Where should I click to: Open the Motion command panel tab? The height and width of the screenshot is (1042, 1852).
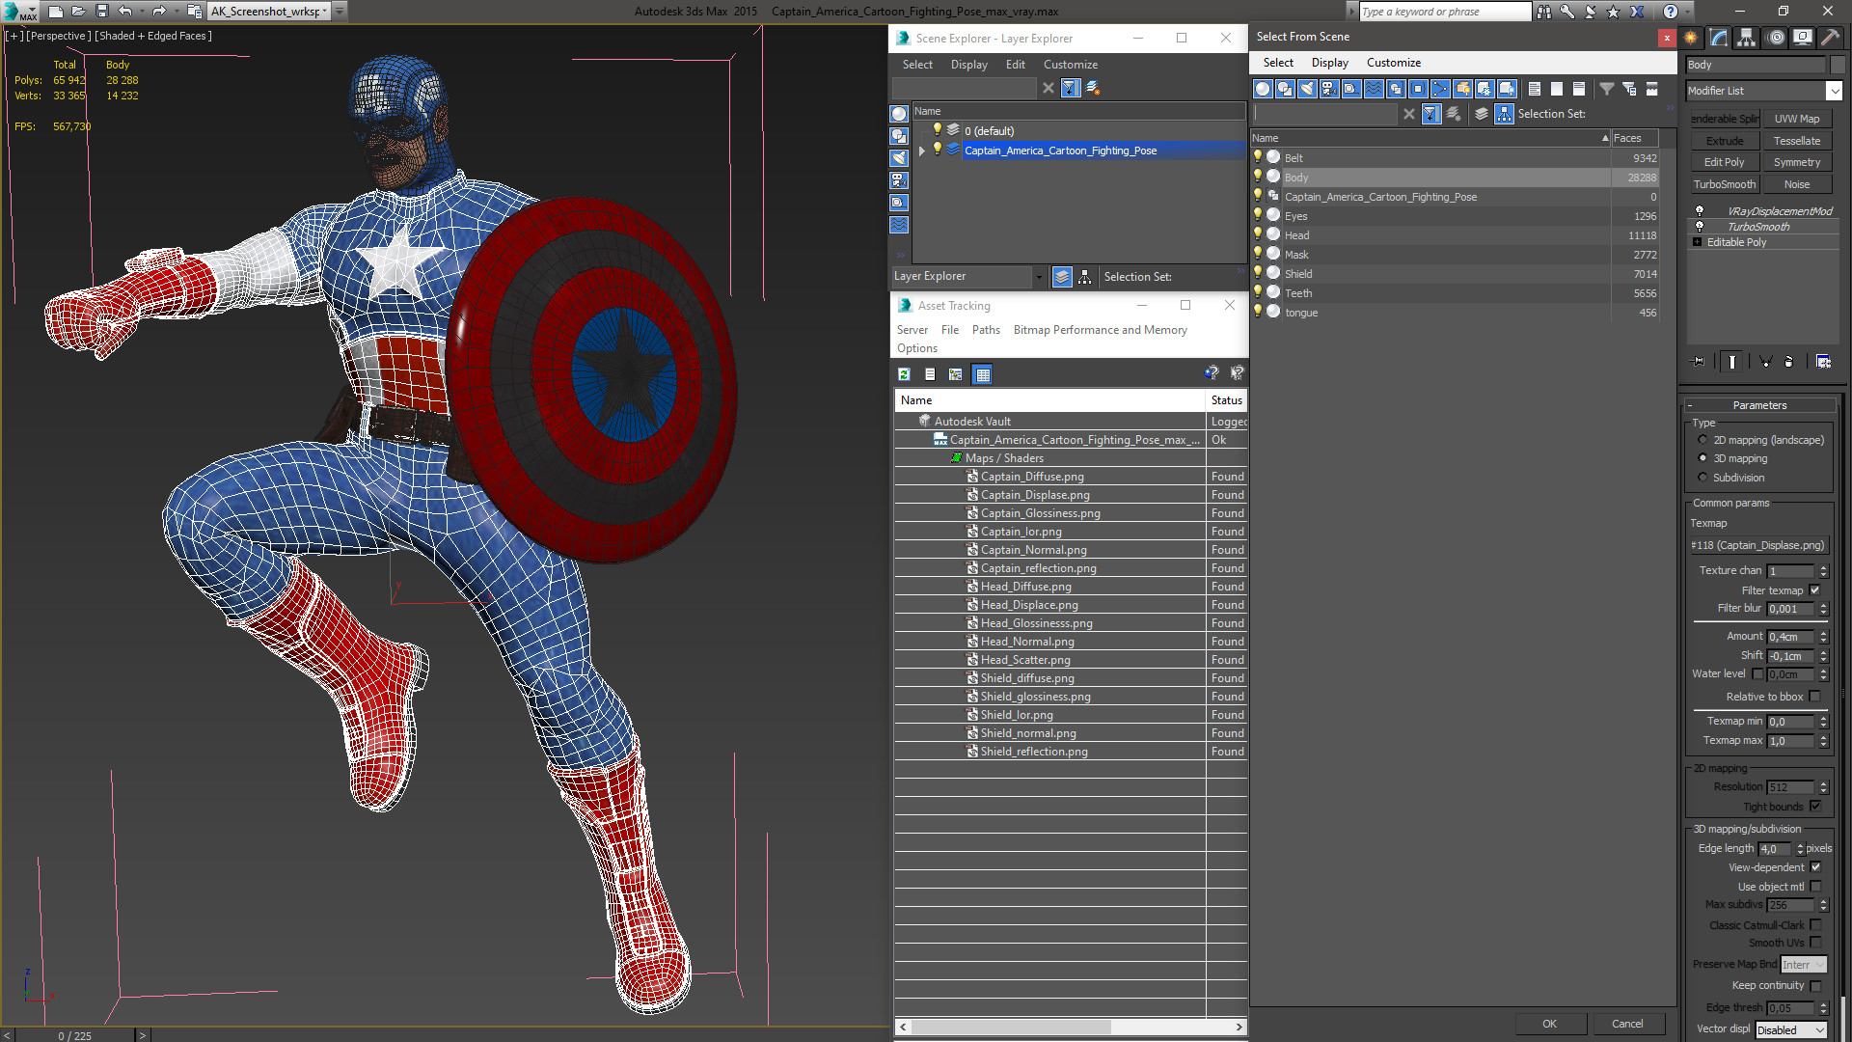(x=1775, y=38)
